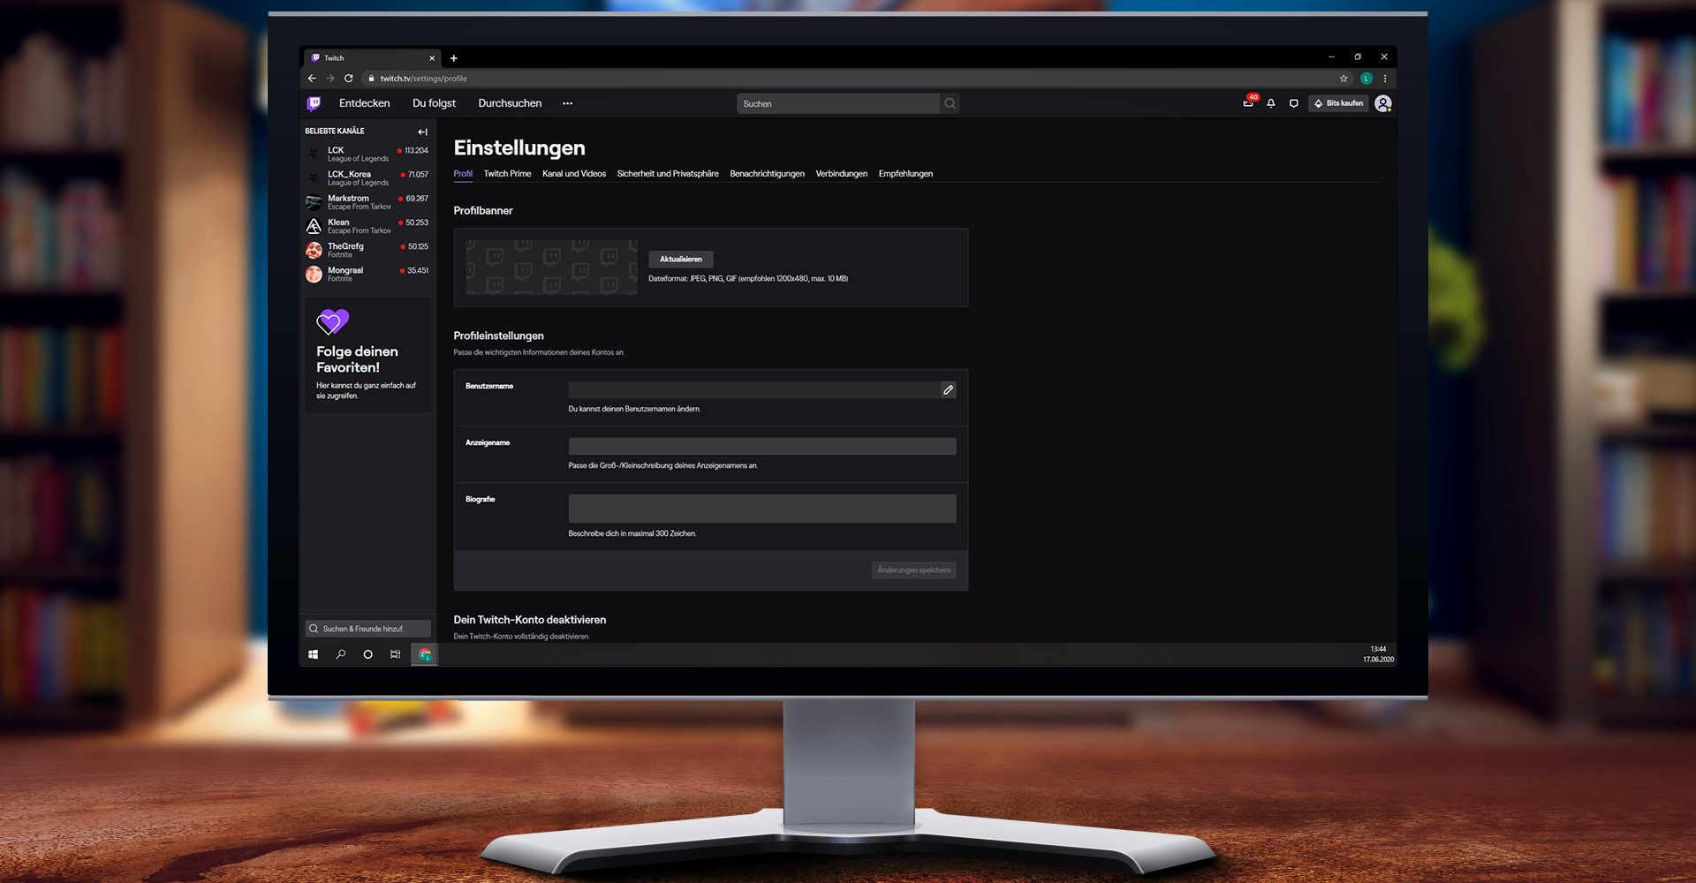Open Chrome profile avatar L

click(x=1367, y=79)
